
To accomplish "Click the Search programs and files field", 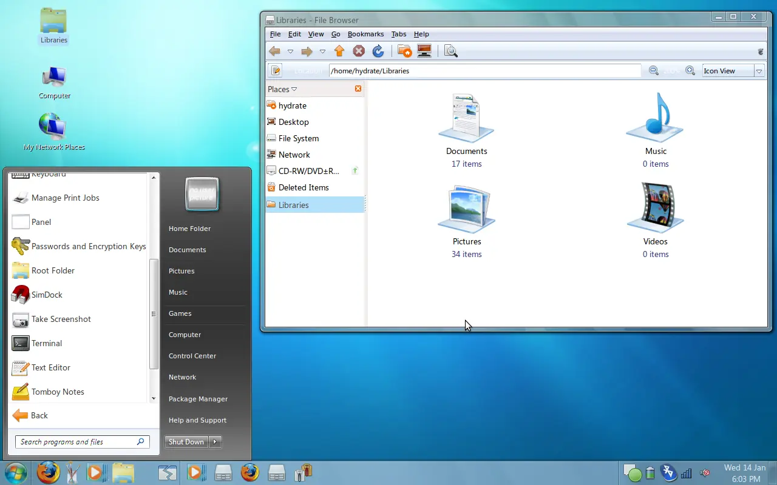I will (x=83, y=442).
